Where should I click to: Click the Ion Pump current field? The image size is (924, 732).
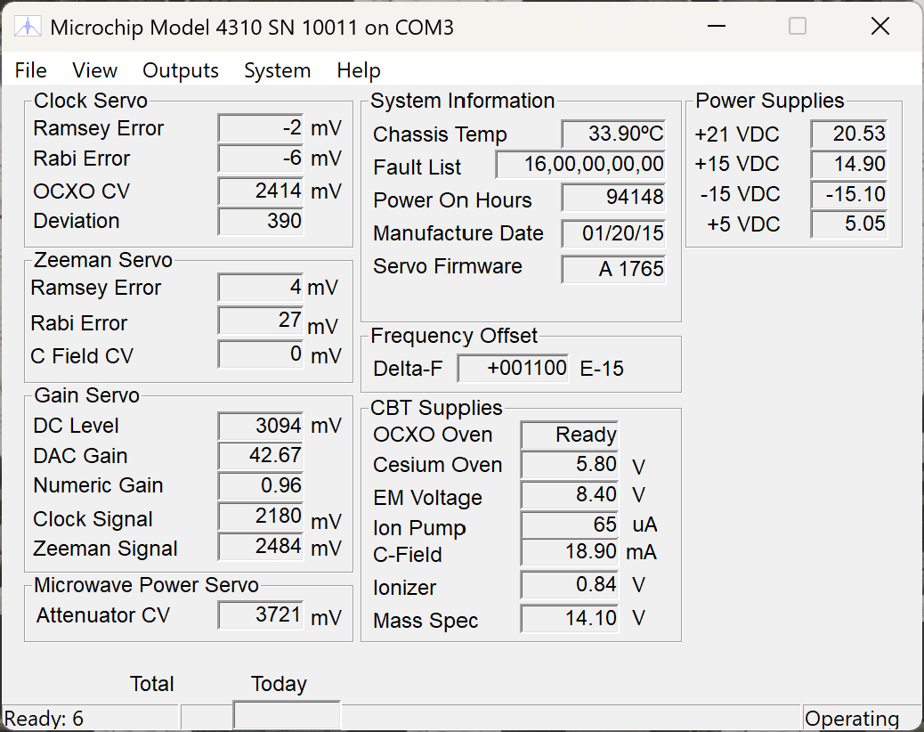pos(570,525)
